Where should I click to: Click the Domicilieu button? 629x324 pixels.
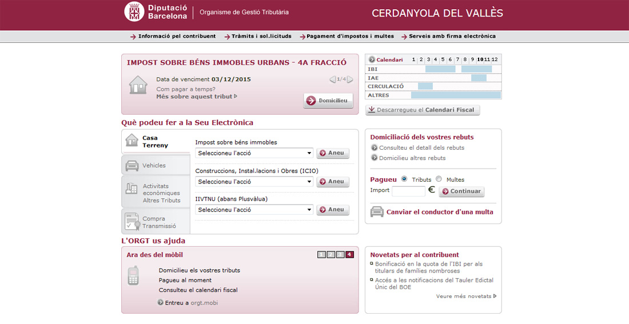(328, 101)
